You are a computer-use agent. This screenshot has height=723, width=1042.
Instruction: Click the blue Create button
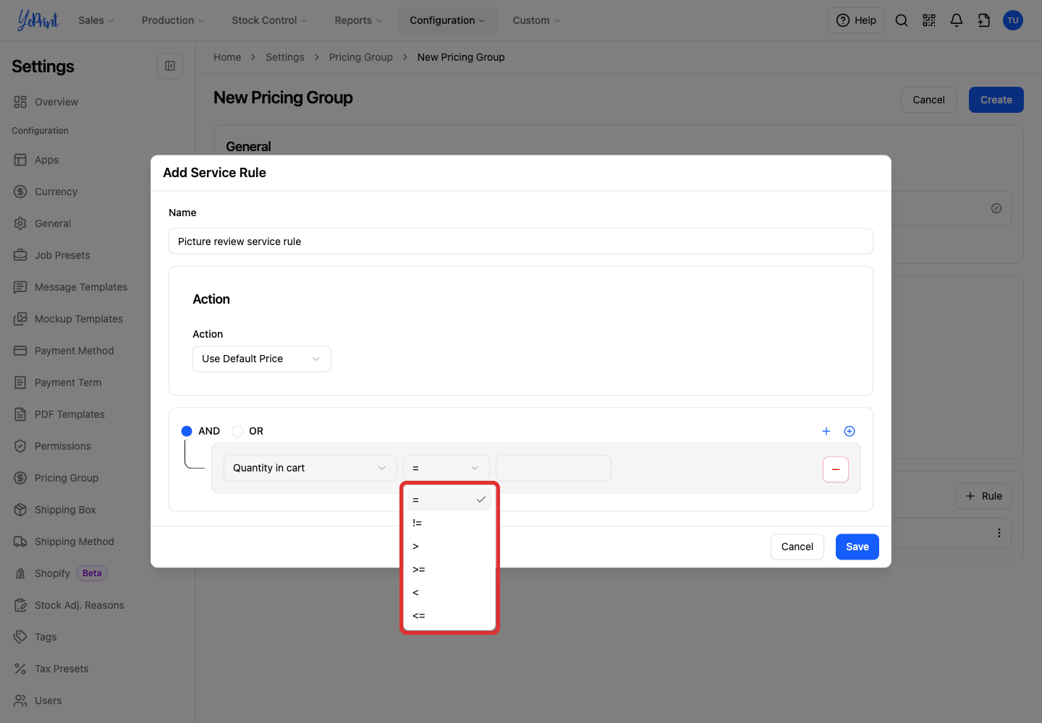[996, 100]
